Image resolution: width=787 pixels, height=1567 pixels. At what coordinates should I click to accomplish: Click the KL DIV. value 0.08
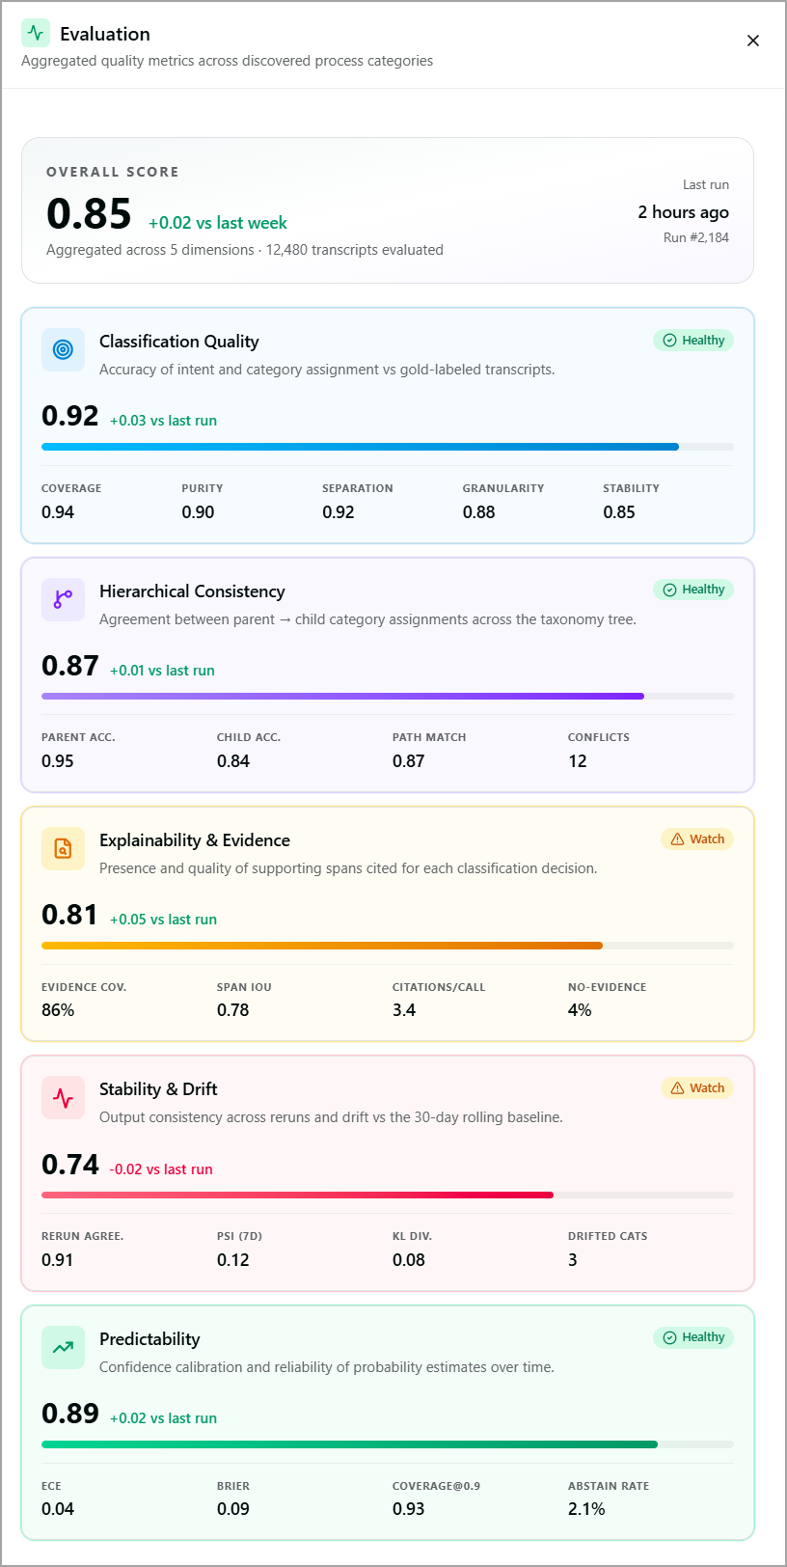coord(409,1260)
